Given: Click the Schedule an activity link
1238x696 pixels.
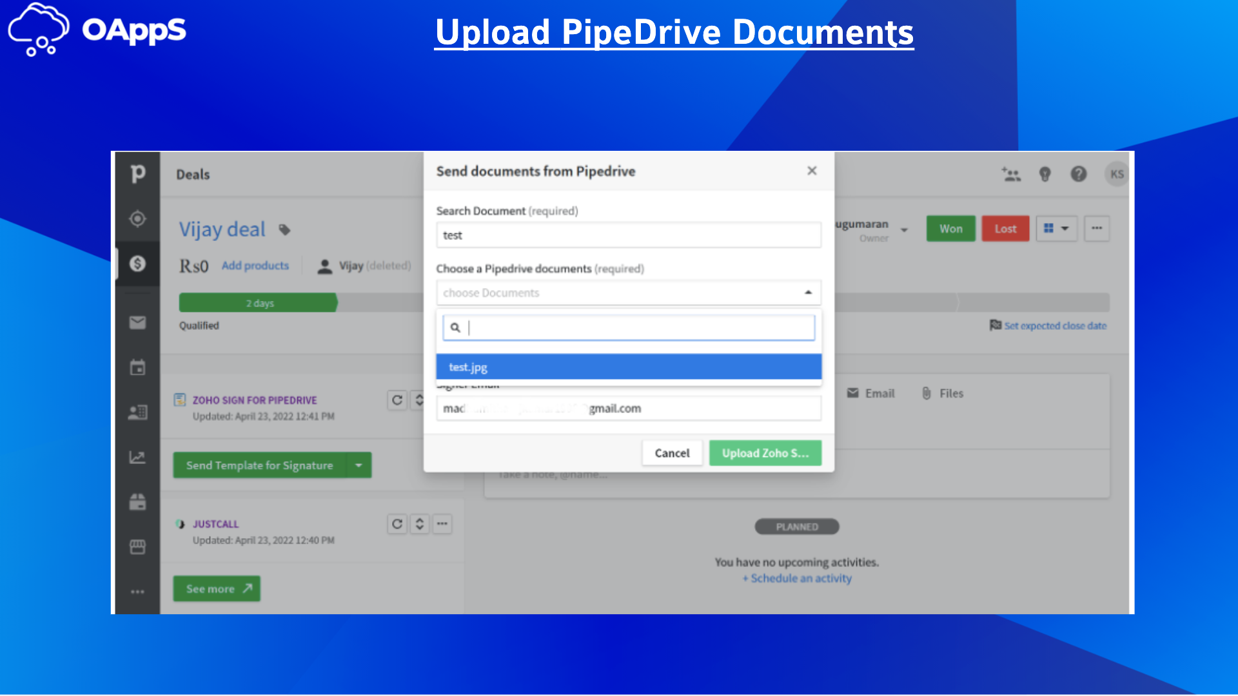Looking at the screenshot, I should 797,579.
